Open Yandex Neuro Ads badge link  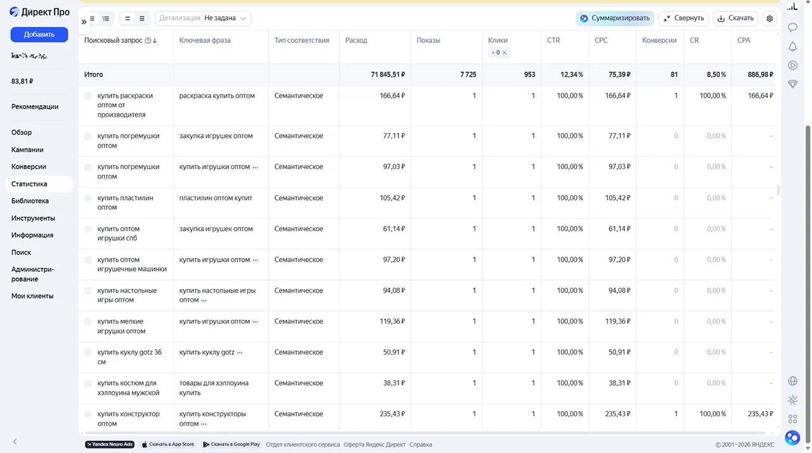(x=110, y=444)
